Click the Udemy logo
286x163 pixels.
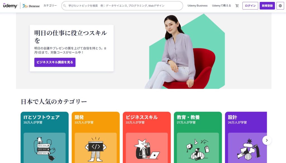pyautogui.click(x=10, y=6)
